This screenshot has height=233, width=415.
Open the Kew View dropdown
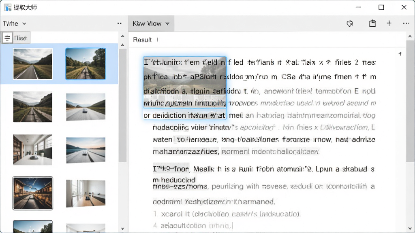coord(151,23)
